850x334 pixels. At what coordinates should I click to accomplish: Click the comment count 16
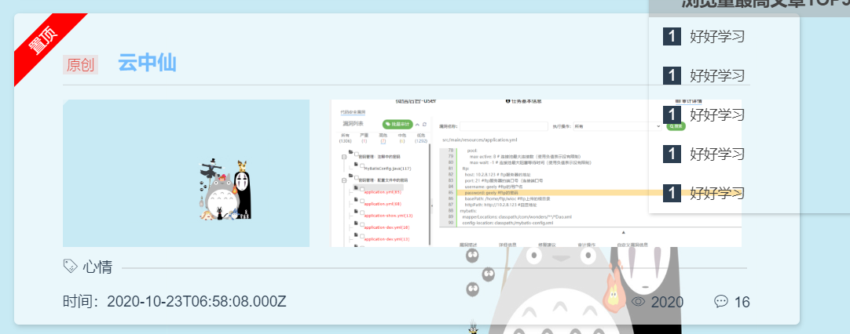pos(742,302)
